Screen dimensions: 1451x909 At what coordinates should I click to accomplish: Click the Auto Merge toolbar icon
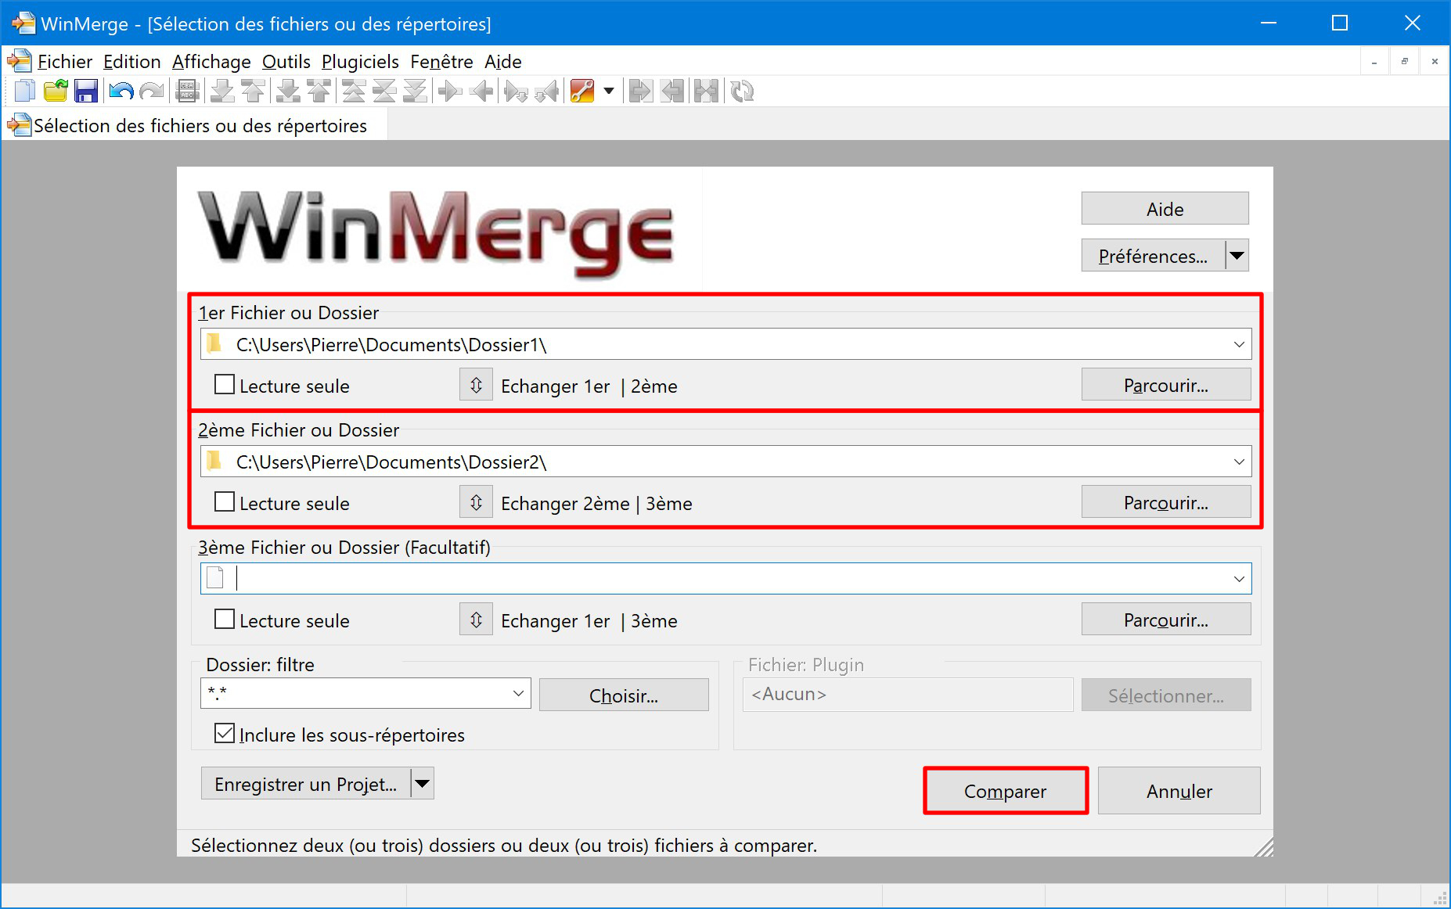pyautogui.click(x=706, y=92)
